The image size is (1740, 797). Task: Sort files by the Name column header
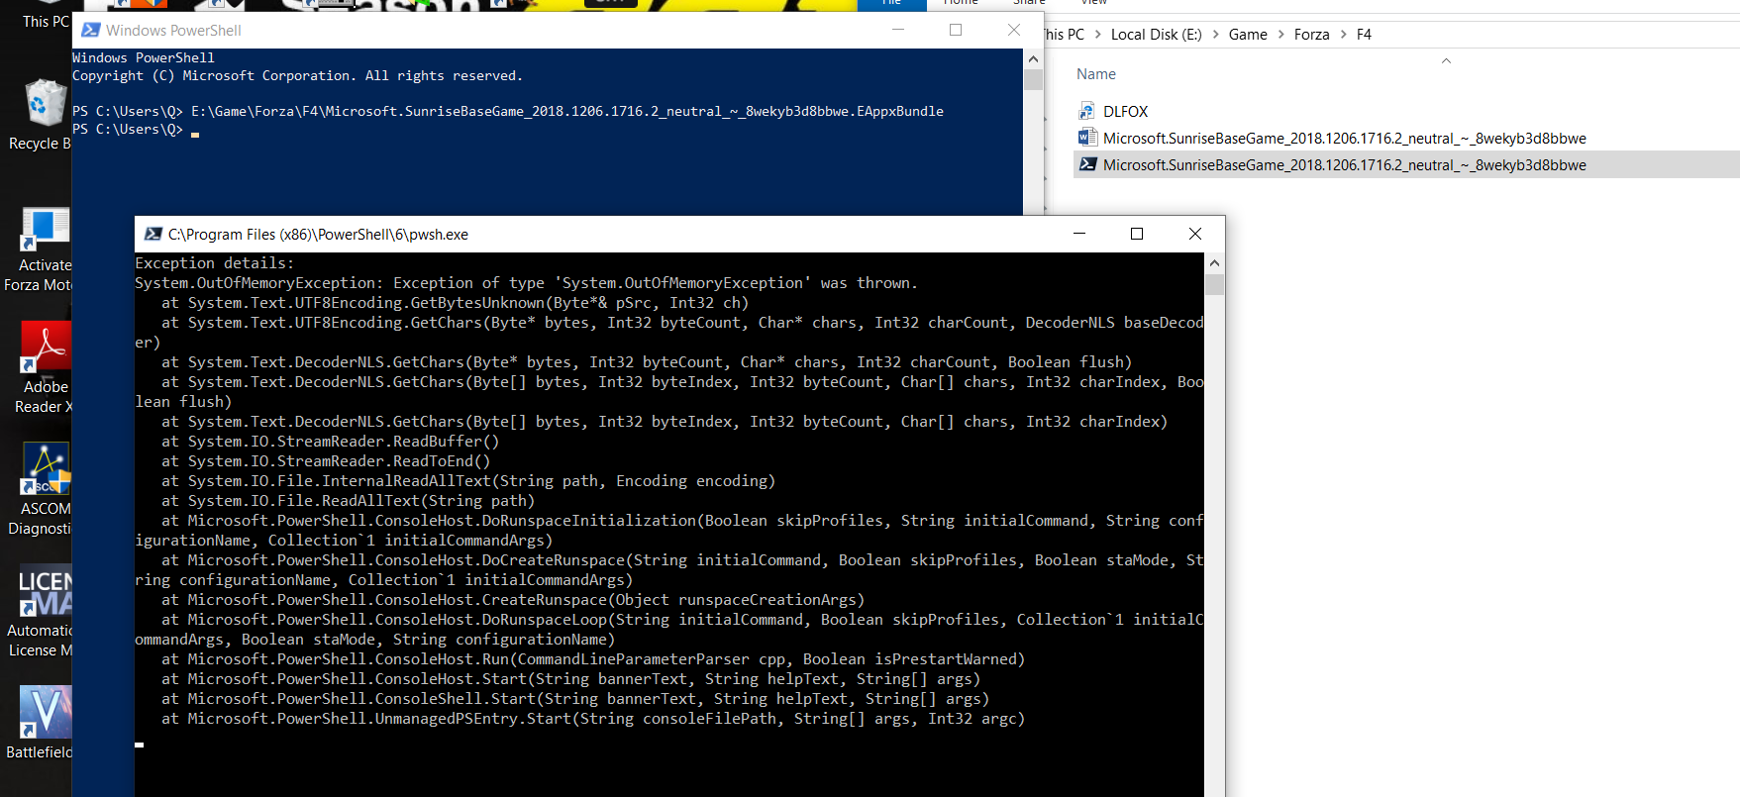tap(1095, 74)
